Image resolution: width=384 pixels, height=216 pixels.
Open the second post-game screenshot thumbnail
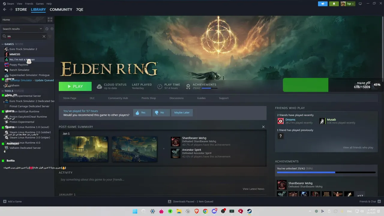134,149
